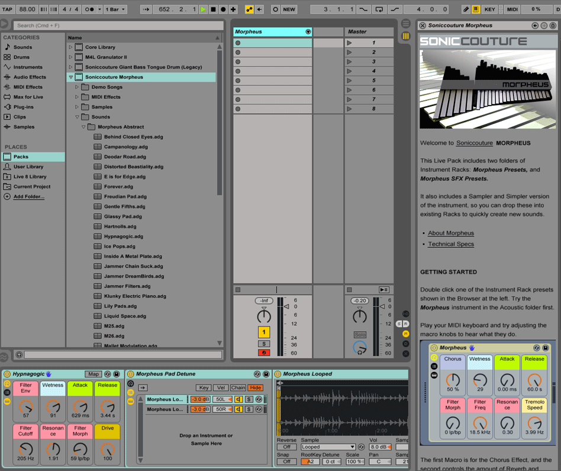Toggle the Punch-Out switch
Image resolution: width=561 pixels, height=471 pixels.
coord(395,9)
